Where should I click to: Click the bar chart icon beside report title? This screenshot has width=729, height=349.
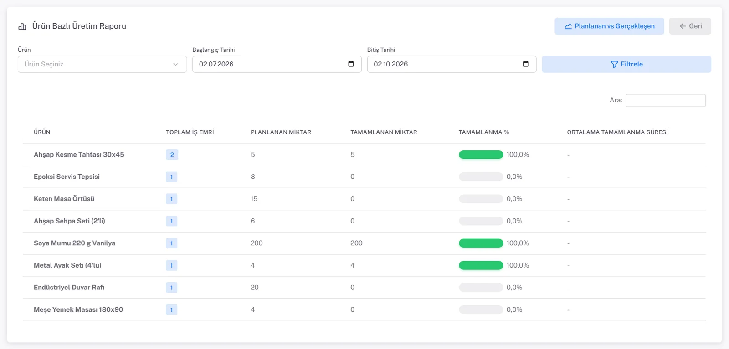coord(22,26)
